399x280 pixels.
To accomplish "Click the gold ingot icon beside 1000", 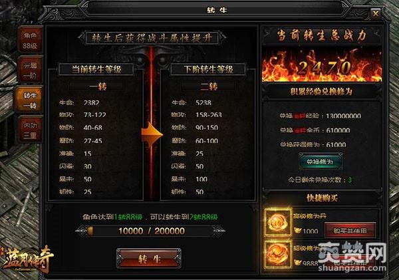I will point(297,230).
